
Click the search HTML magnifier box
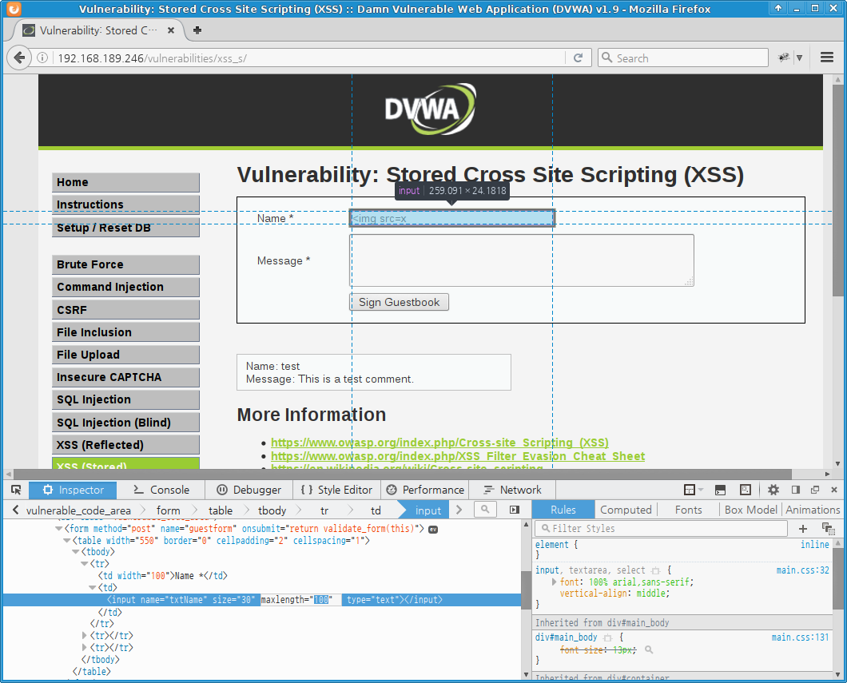(485, 509)
